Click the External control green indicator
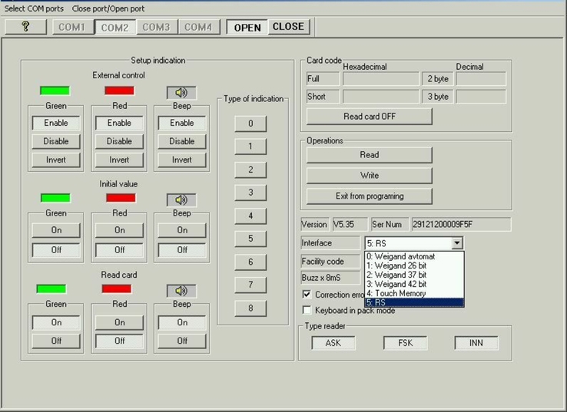The image size is (567, 412). pyautogui.click(x=55, y=91)
